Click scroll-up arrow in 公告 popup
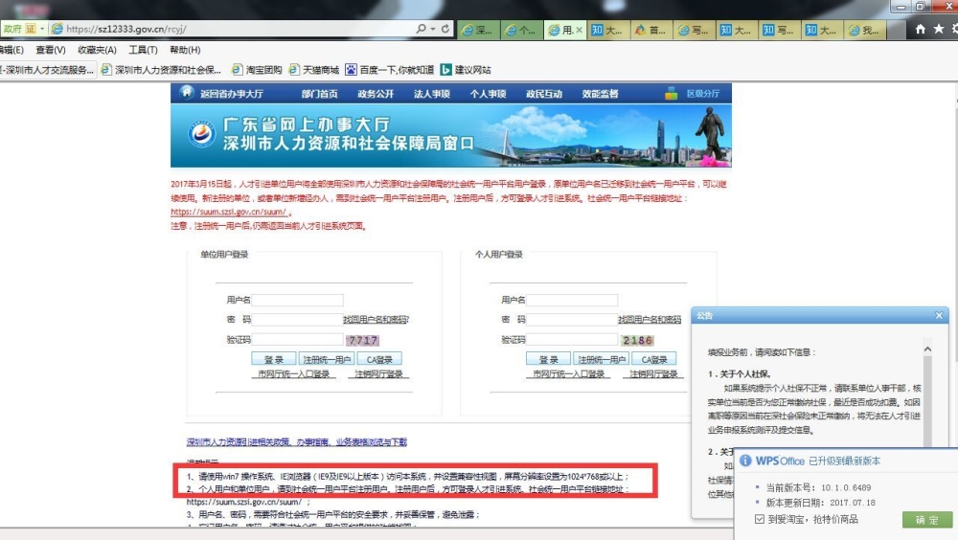The image size is (958, 540). coord(927,349)
